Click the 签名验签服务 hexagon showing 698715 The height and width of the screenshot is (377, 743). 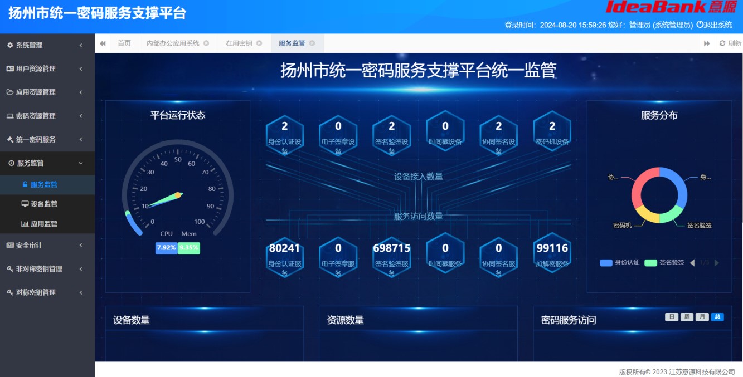(392, 255)
